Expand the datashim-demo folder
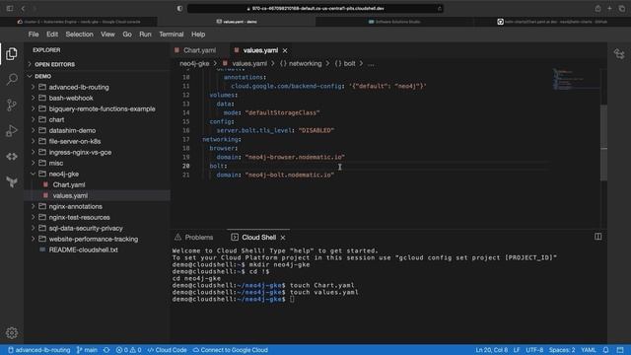Screen dimensions: 631x355 [72, 130]
